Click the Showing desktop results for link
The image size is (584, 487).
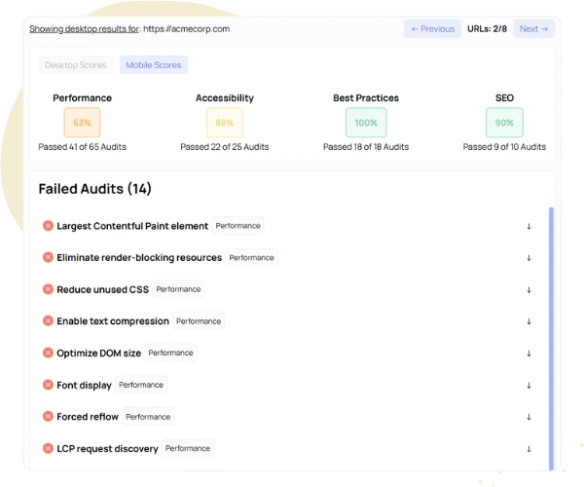click(84, 28)
